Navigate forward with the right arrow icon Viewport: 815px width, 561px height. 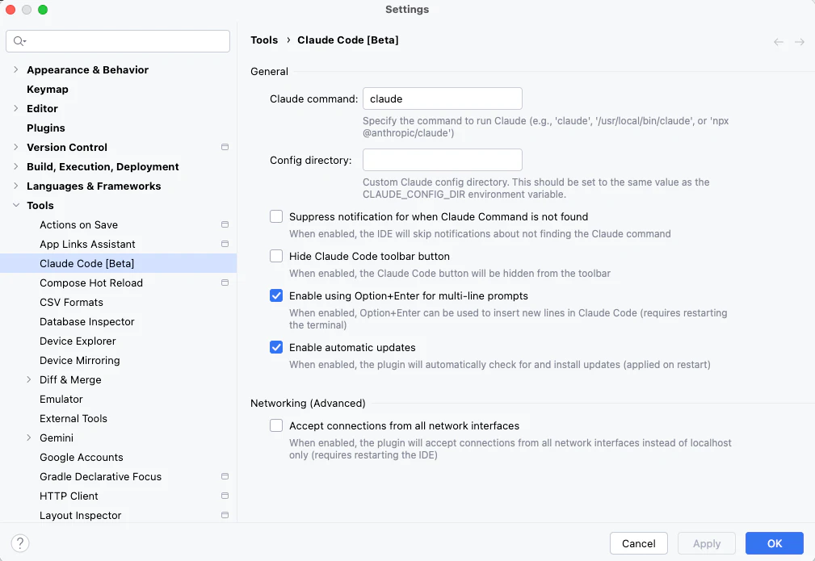click(x=800, y=42)
